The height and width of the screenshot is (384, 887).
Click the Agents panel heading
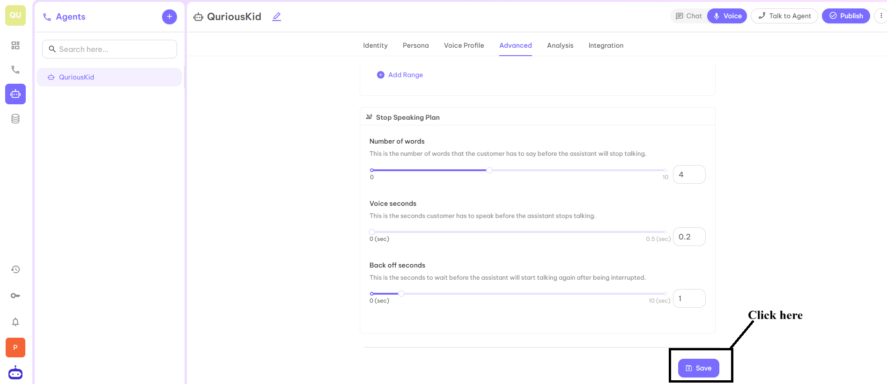(71, 17)
